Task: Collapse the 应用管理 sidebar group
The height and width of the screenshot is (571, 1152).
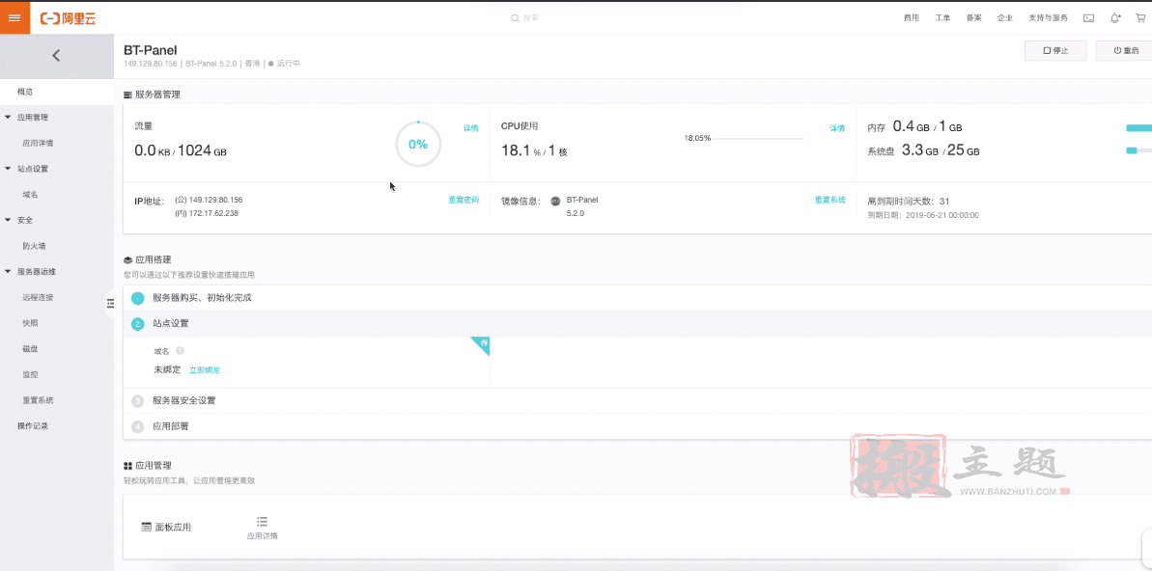Action: click(x=9, y=118)
